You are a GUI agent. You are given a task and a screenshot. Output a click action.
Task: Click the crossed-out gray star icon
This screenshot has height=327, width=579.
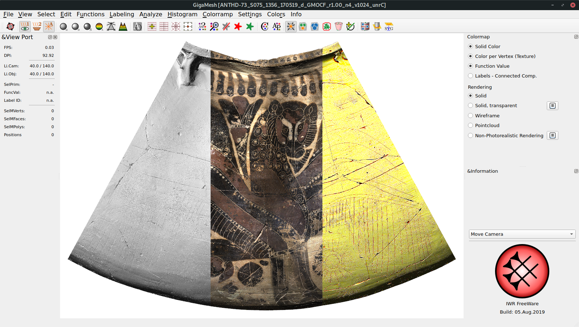pos(226,26)
